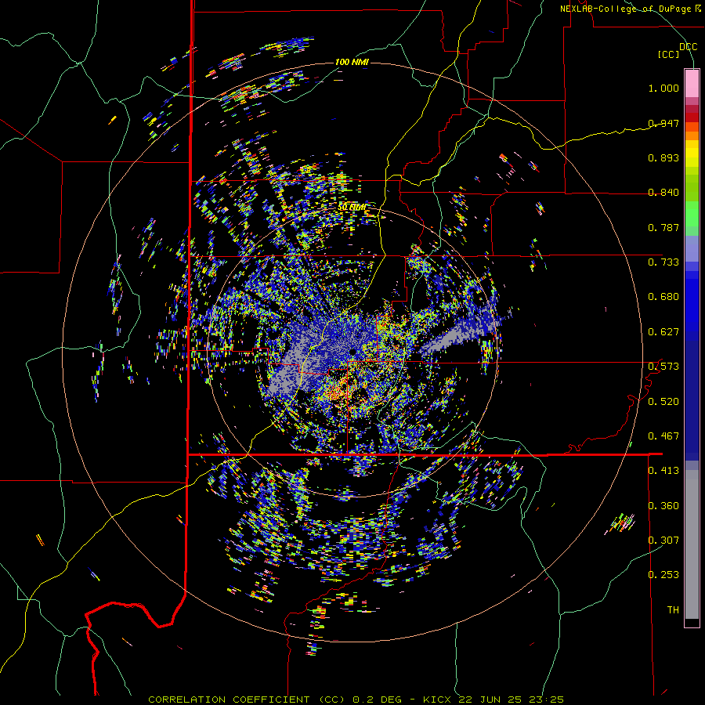
Task: Click the 0.627 scale value
Action: [x=663, y=332]
